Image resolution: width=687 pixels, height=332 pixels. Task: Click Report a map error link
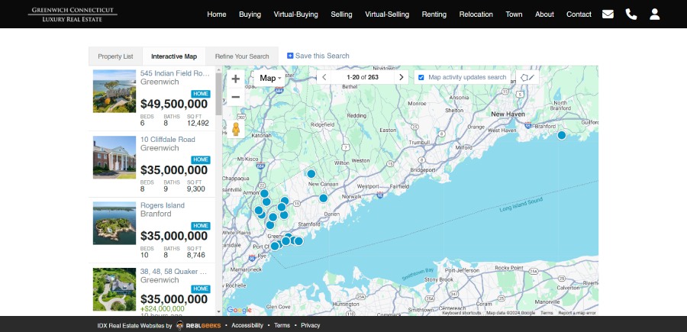pos(576,313)
